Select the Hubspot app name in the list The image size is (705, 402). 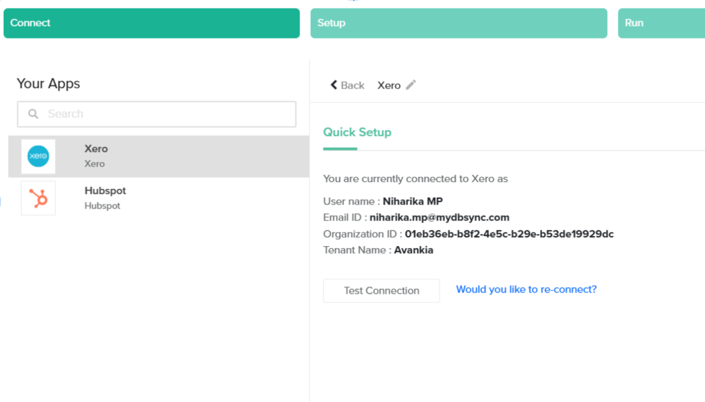point(105,191)
